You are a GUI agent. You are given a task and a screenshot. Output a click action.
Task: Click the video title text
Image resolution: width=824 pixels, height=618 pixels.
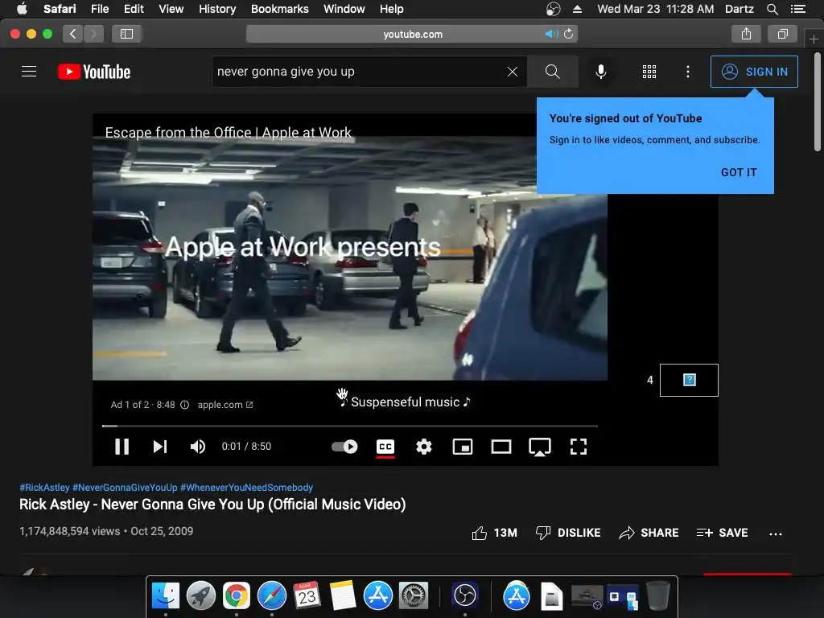pos(212,505)
